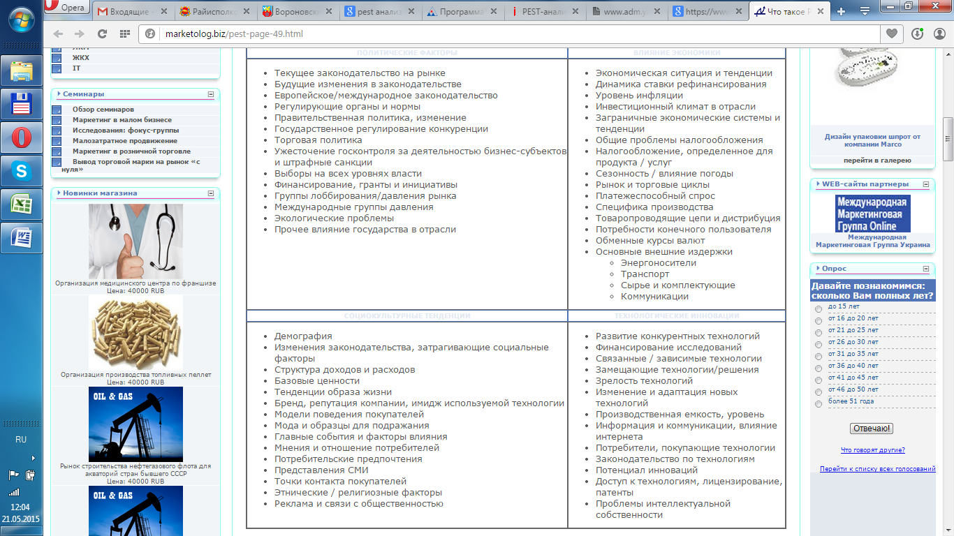The image size is (954, 536).
Task: Open Windows Explorer from the taskbar
Action: 22,71
